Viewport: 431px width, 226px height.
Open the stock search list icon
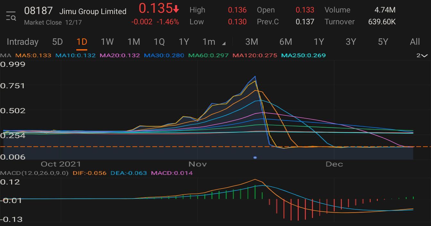11,16
